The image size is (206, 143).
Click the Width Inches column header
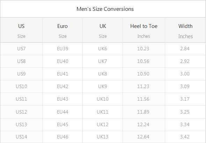[185, 30]
